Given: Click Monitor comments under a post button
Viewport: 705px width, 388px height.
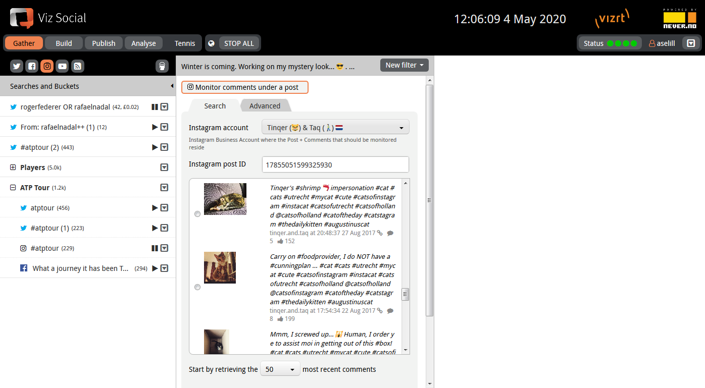Looking at the screenshot, I should coord(245,87).
